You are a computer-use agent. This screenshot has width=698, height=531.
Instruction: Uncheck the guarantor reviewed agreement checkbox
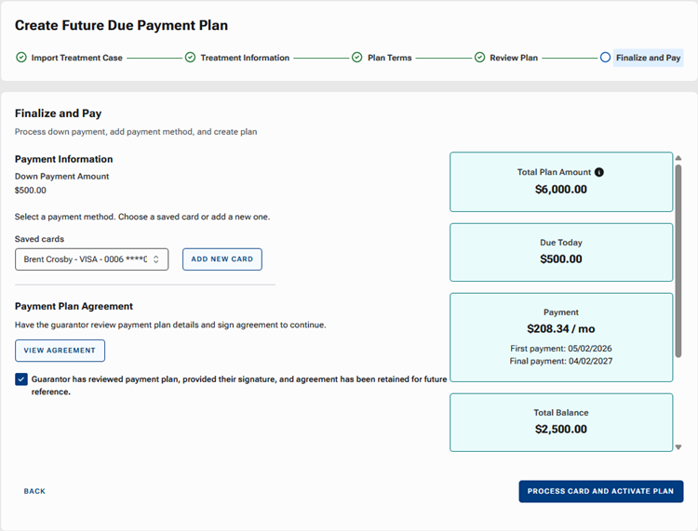point(21,379)
